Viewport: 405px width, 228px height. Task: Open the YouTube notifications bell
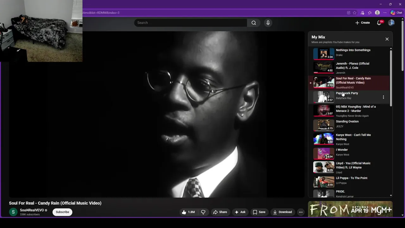[x=379, y=23]
